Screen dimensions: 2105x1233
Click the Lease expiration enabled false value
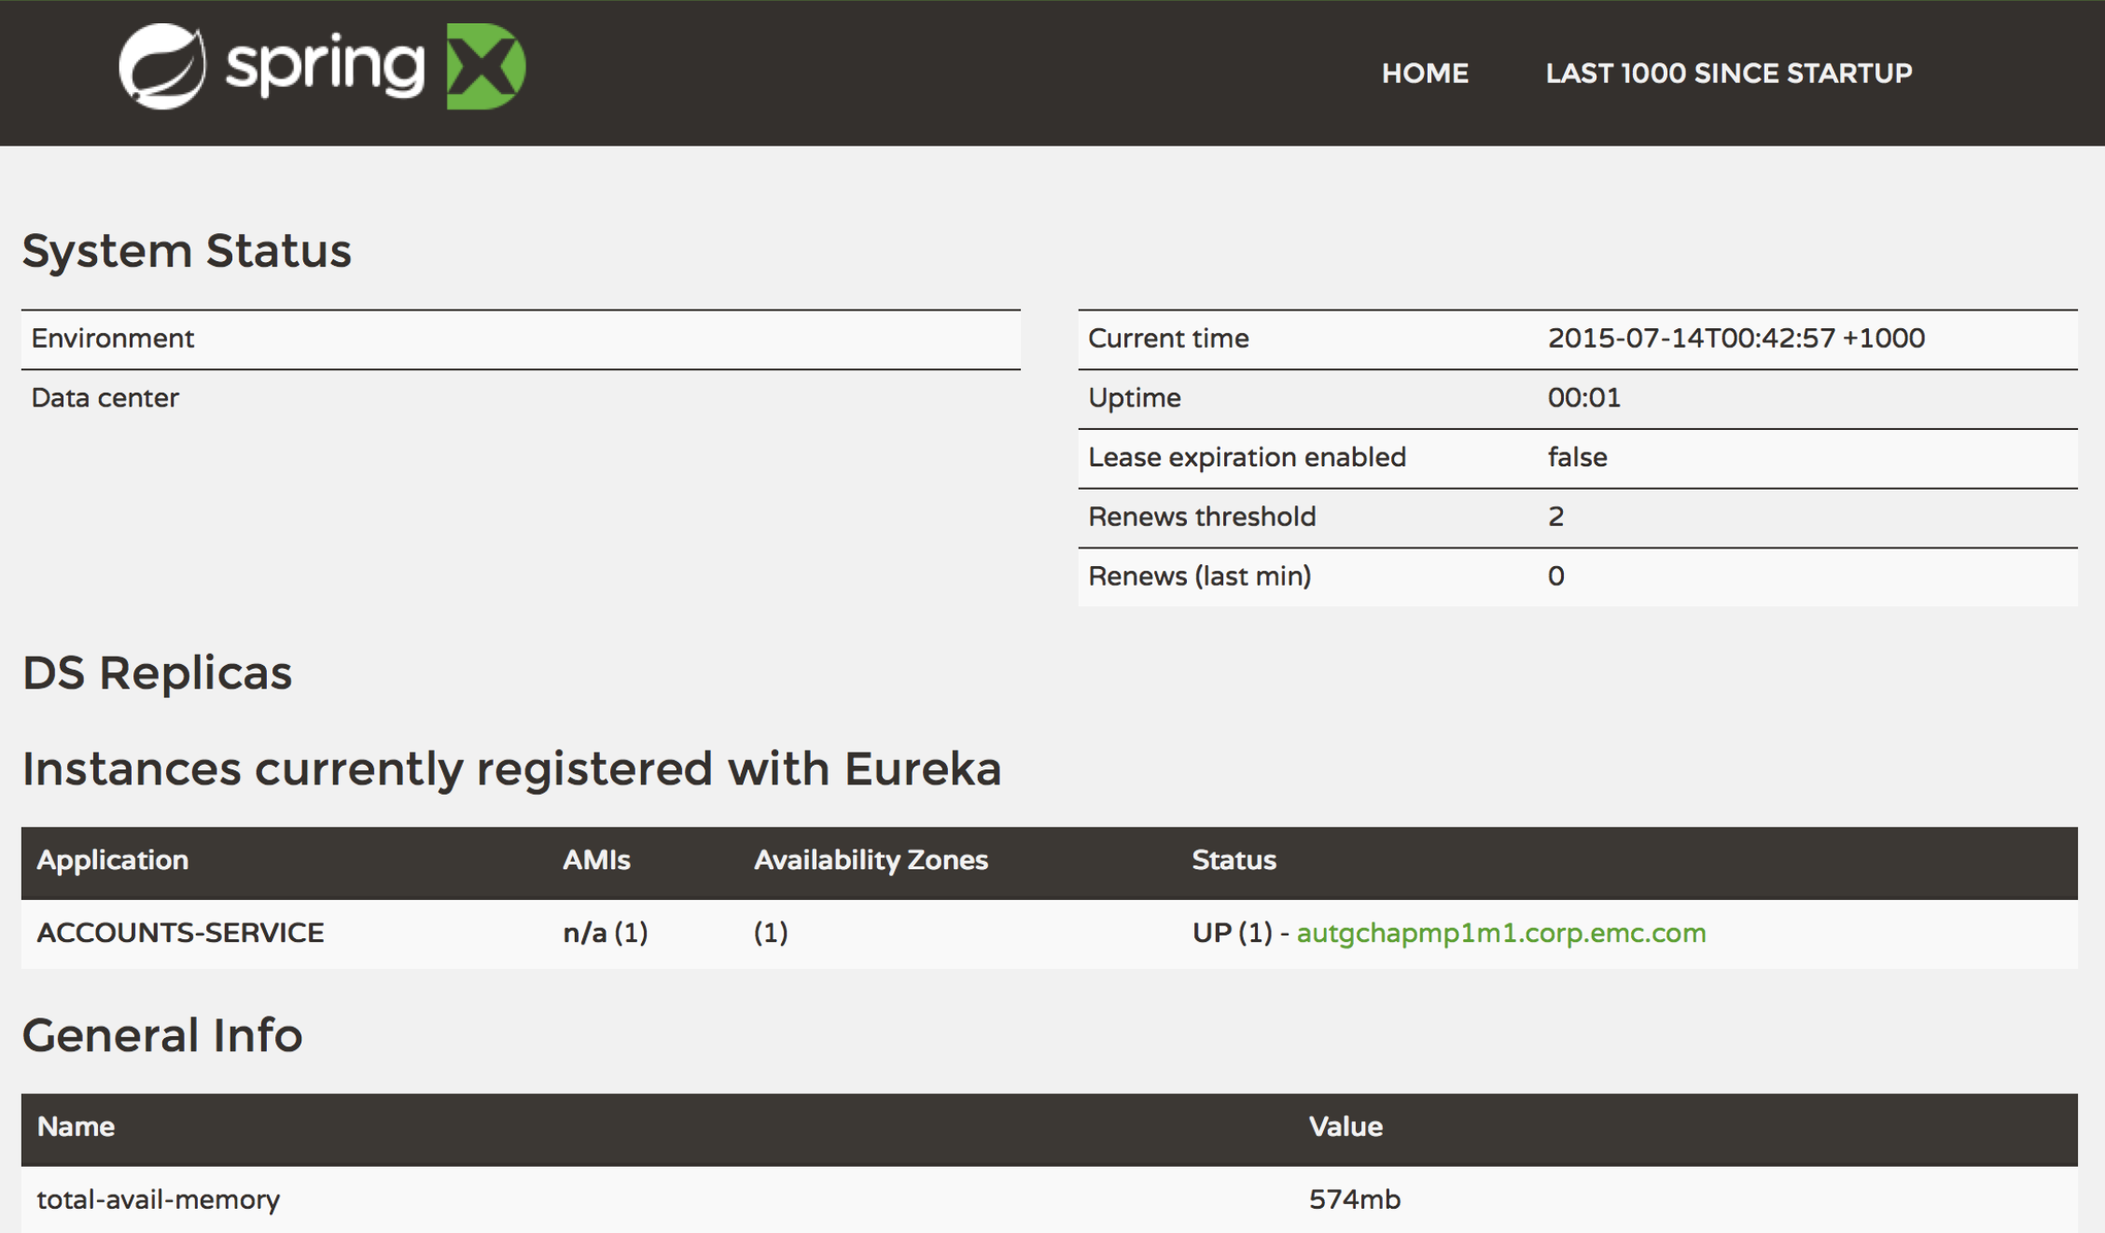point(1577,458)
